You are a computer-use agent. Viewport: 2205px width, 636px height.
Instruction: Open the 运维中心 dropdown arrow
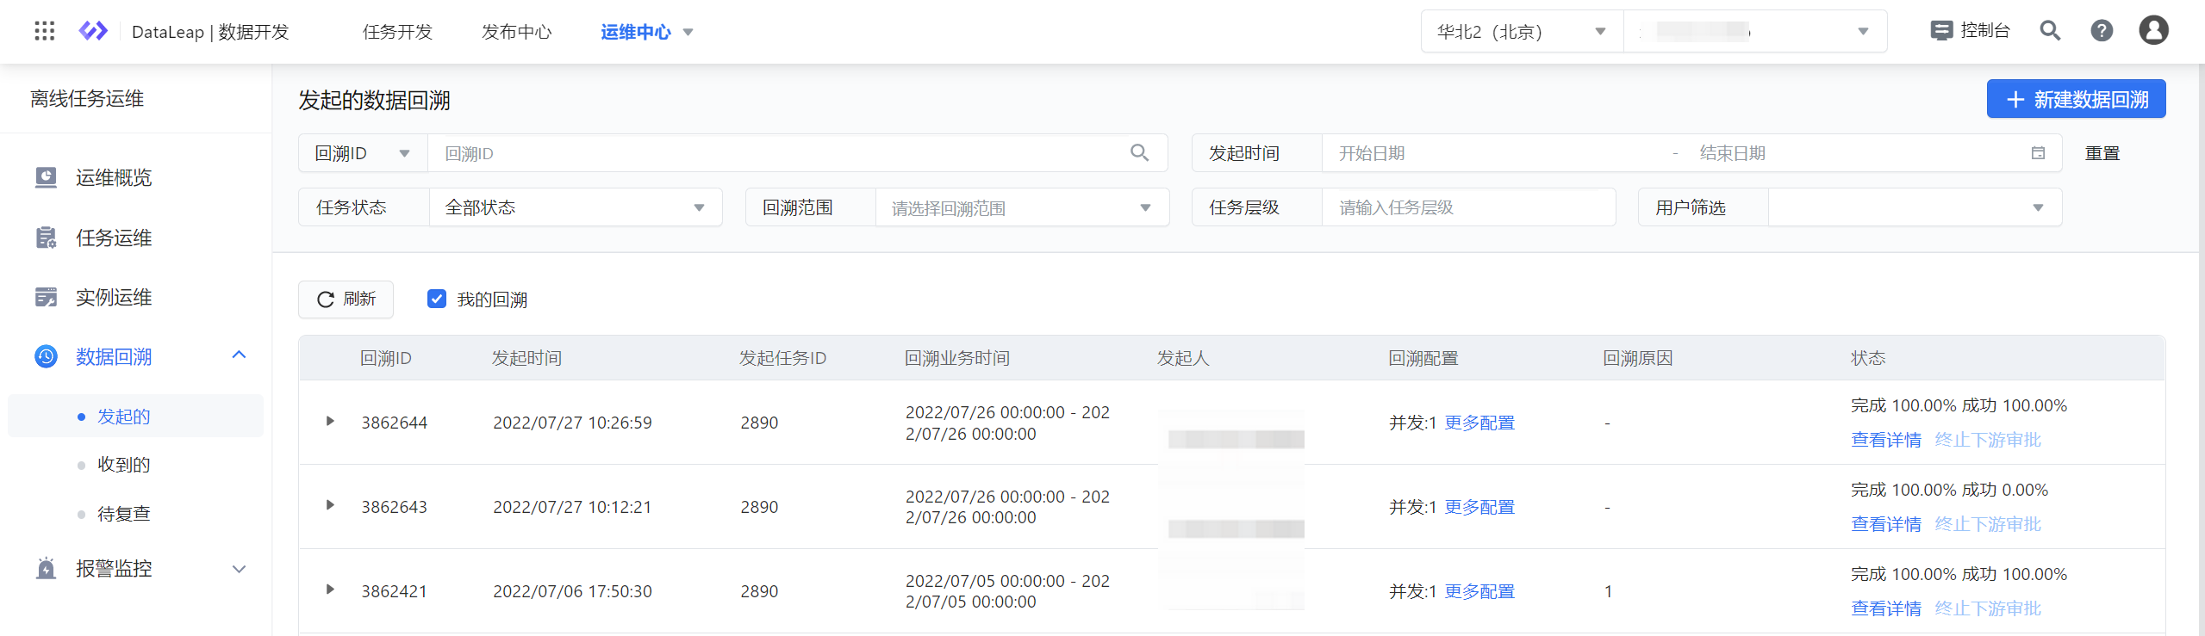(x=688, y=33)
